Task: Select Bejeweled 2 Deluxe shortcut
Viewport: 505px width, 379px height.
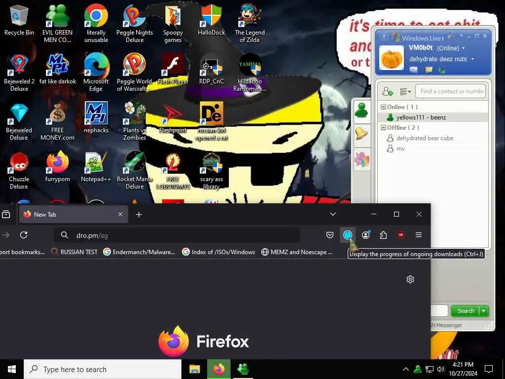Action: (19, 73)
